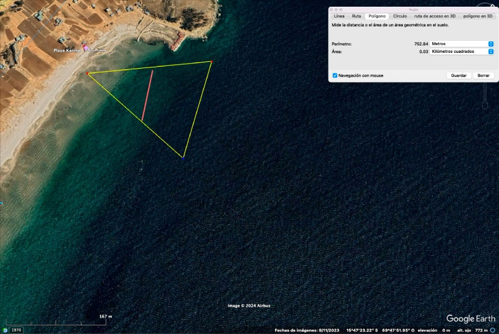Switch to 'polígono en 3D' tab
The image size is (499, 334).
[478, 16]
